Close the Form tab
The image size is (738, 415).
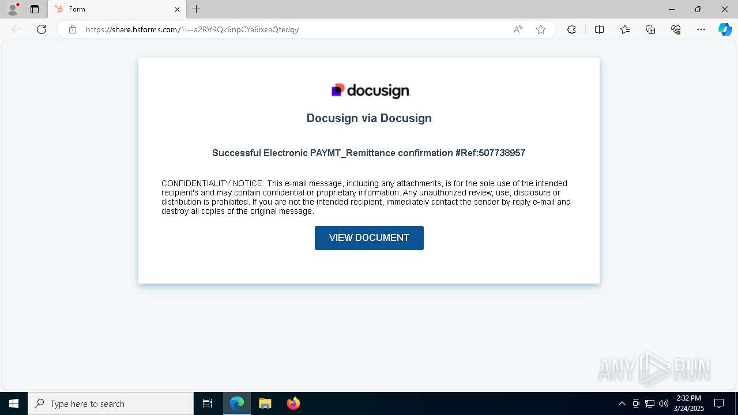[x=177, y=9]
